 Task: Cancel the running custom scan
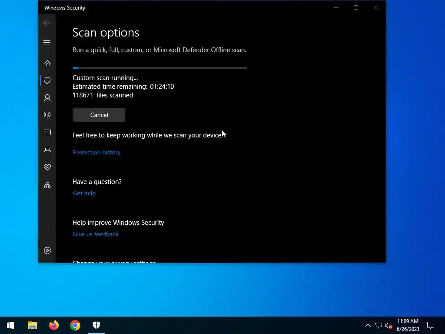(99, 115)
